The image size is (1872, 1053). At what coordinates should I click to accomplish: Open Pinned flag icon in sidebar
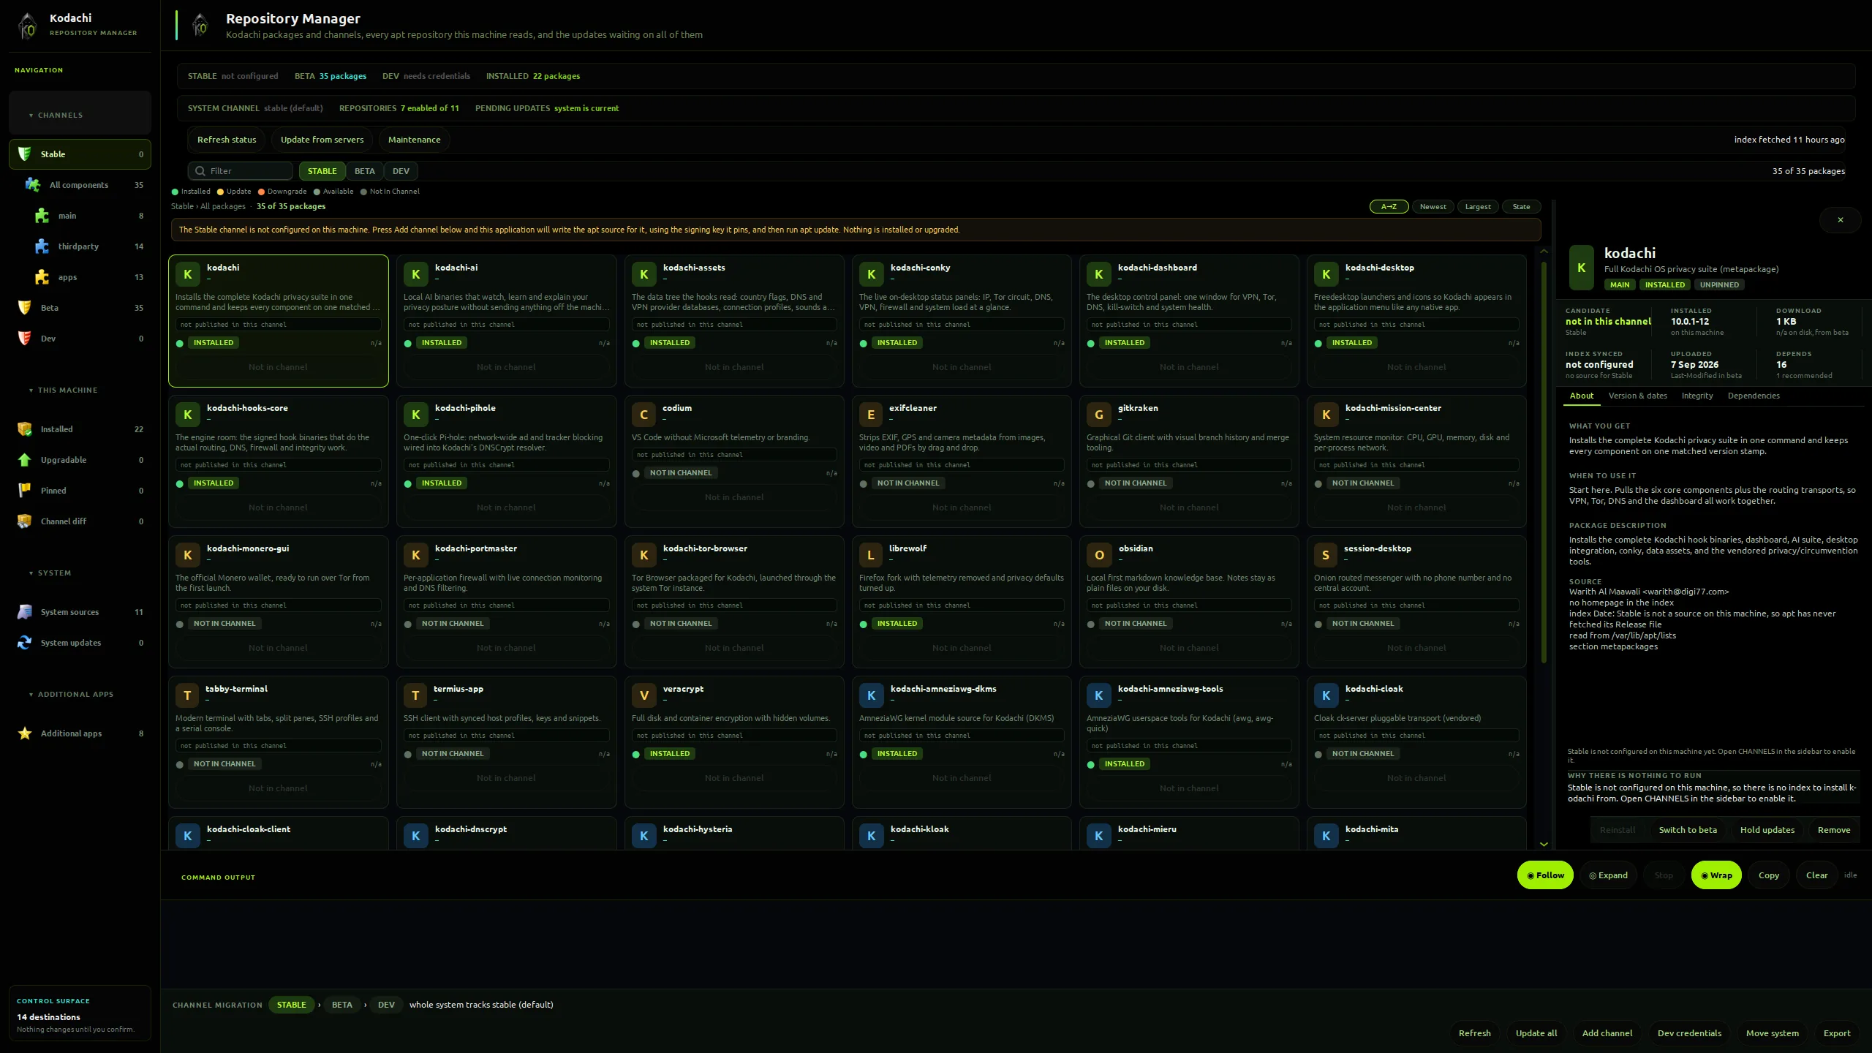(24, 491)
